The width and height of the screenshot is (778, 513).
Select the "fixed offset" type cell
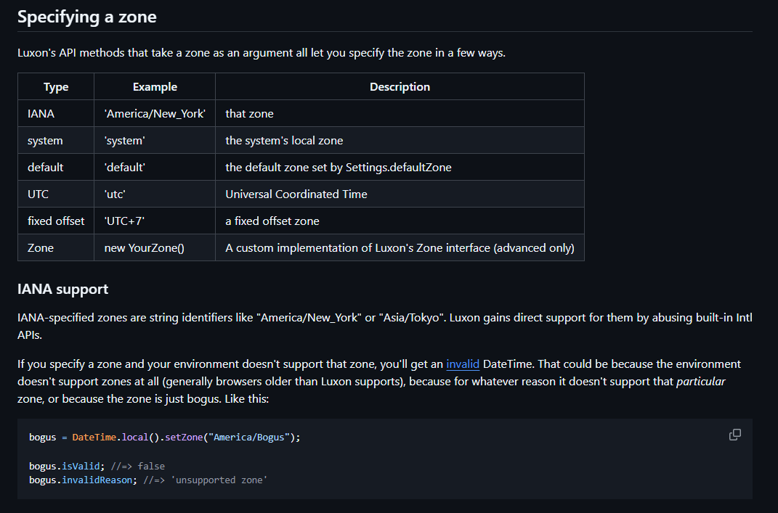pos(56,221)
